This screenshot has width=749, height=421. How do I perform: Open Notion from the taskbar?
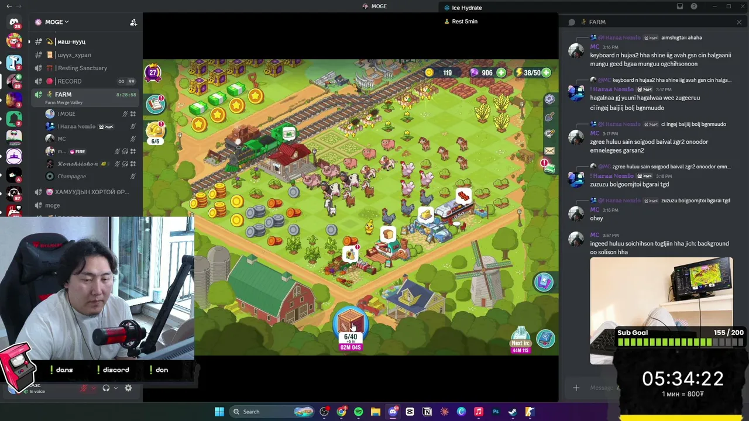pyautogui.click(x=427, y=412)
